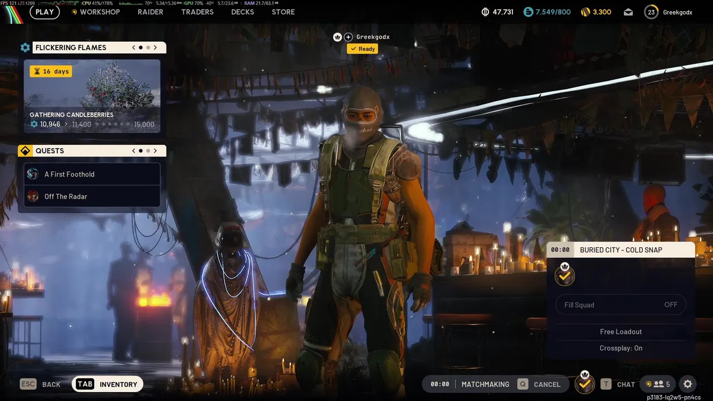Click the 00:00 timer in matchmaking panel header
Viewport: 713px width, 401px height.
pyautogui.click(x=560, y=250)
